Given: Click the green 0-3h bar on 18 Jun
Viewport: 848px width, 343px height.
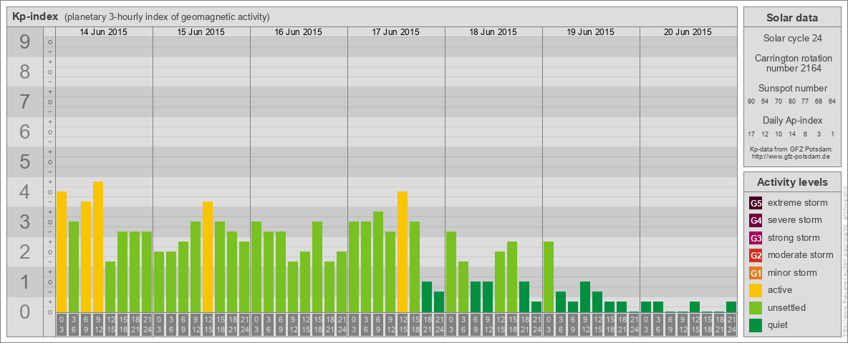Looking at the screenshot, I should tap(451, 272).
